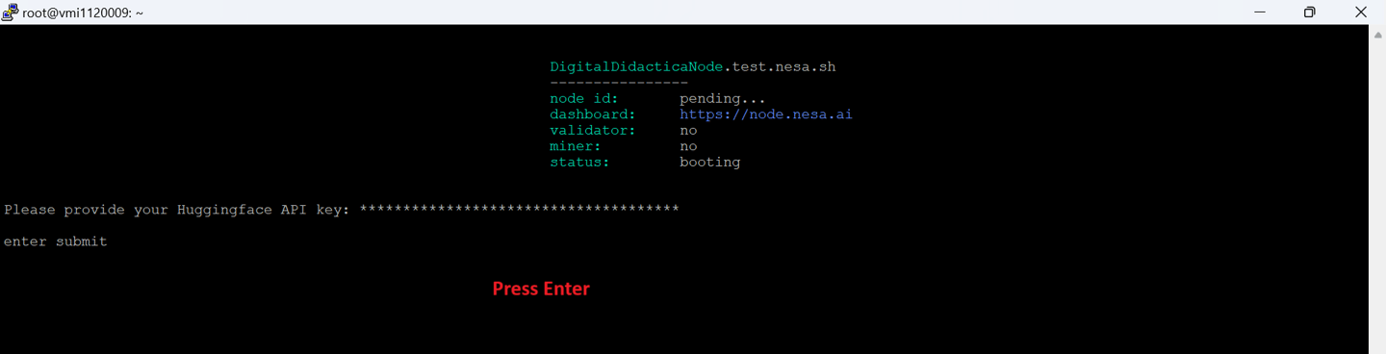Click the PuTTY terminal icon in title bar
The height and width of the screenshot is (354, 1386).
tap(10, 13)
